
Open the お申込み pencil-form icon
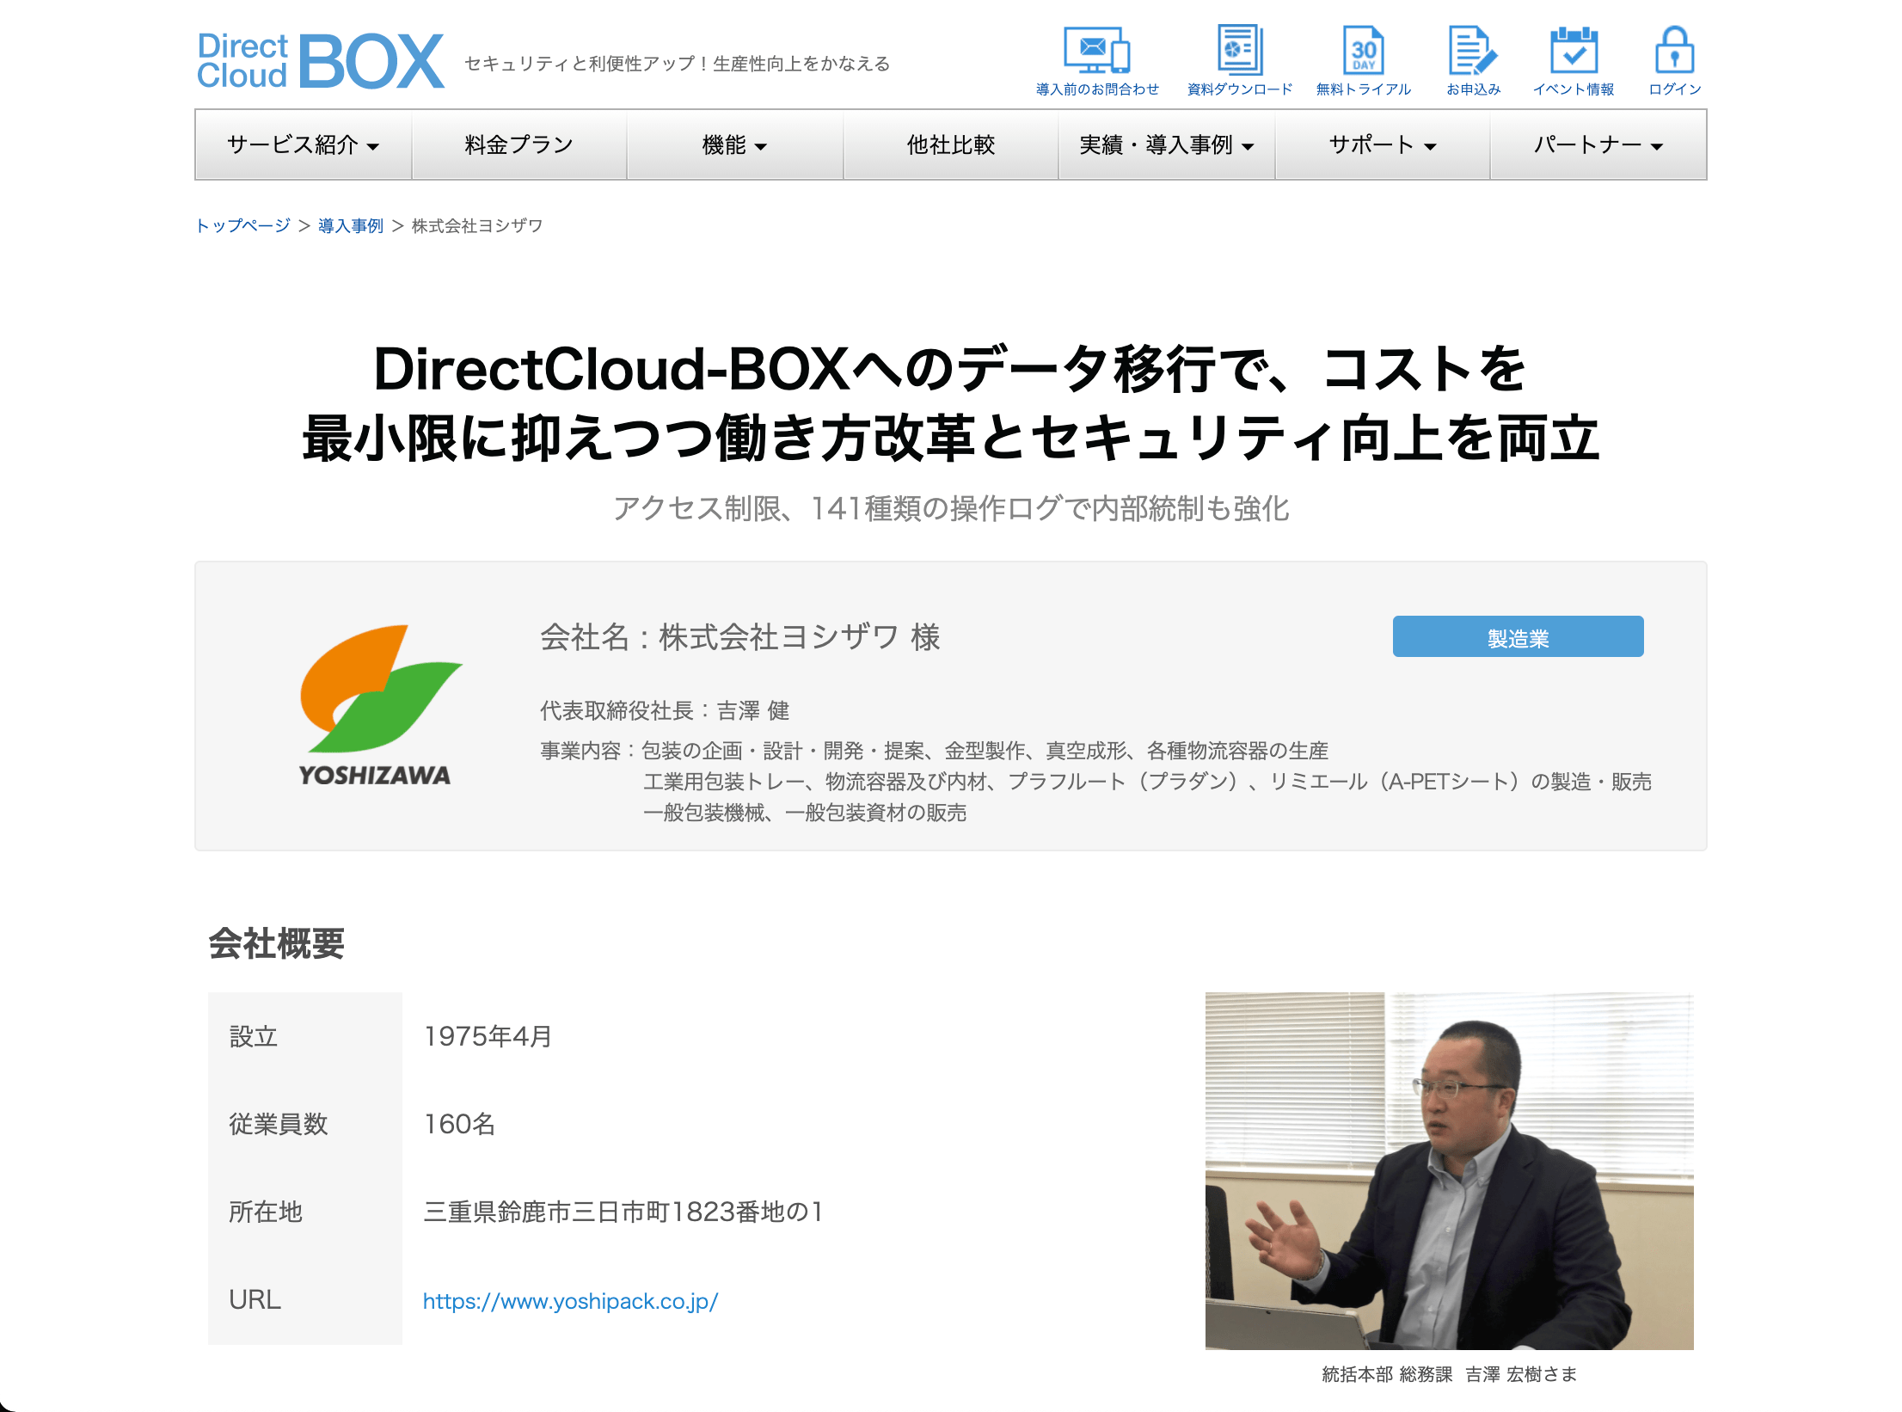pos(1473,51)
